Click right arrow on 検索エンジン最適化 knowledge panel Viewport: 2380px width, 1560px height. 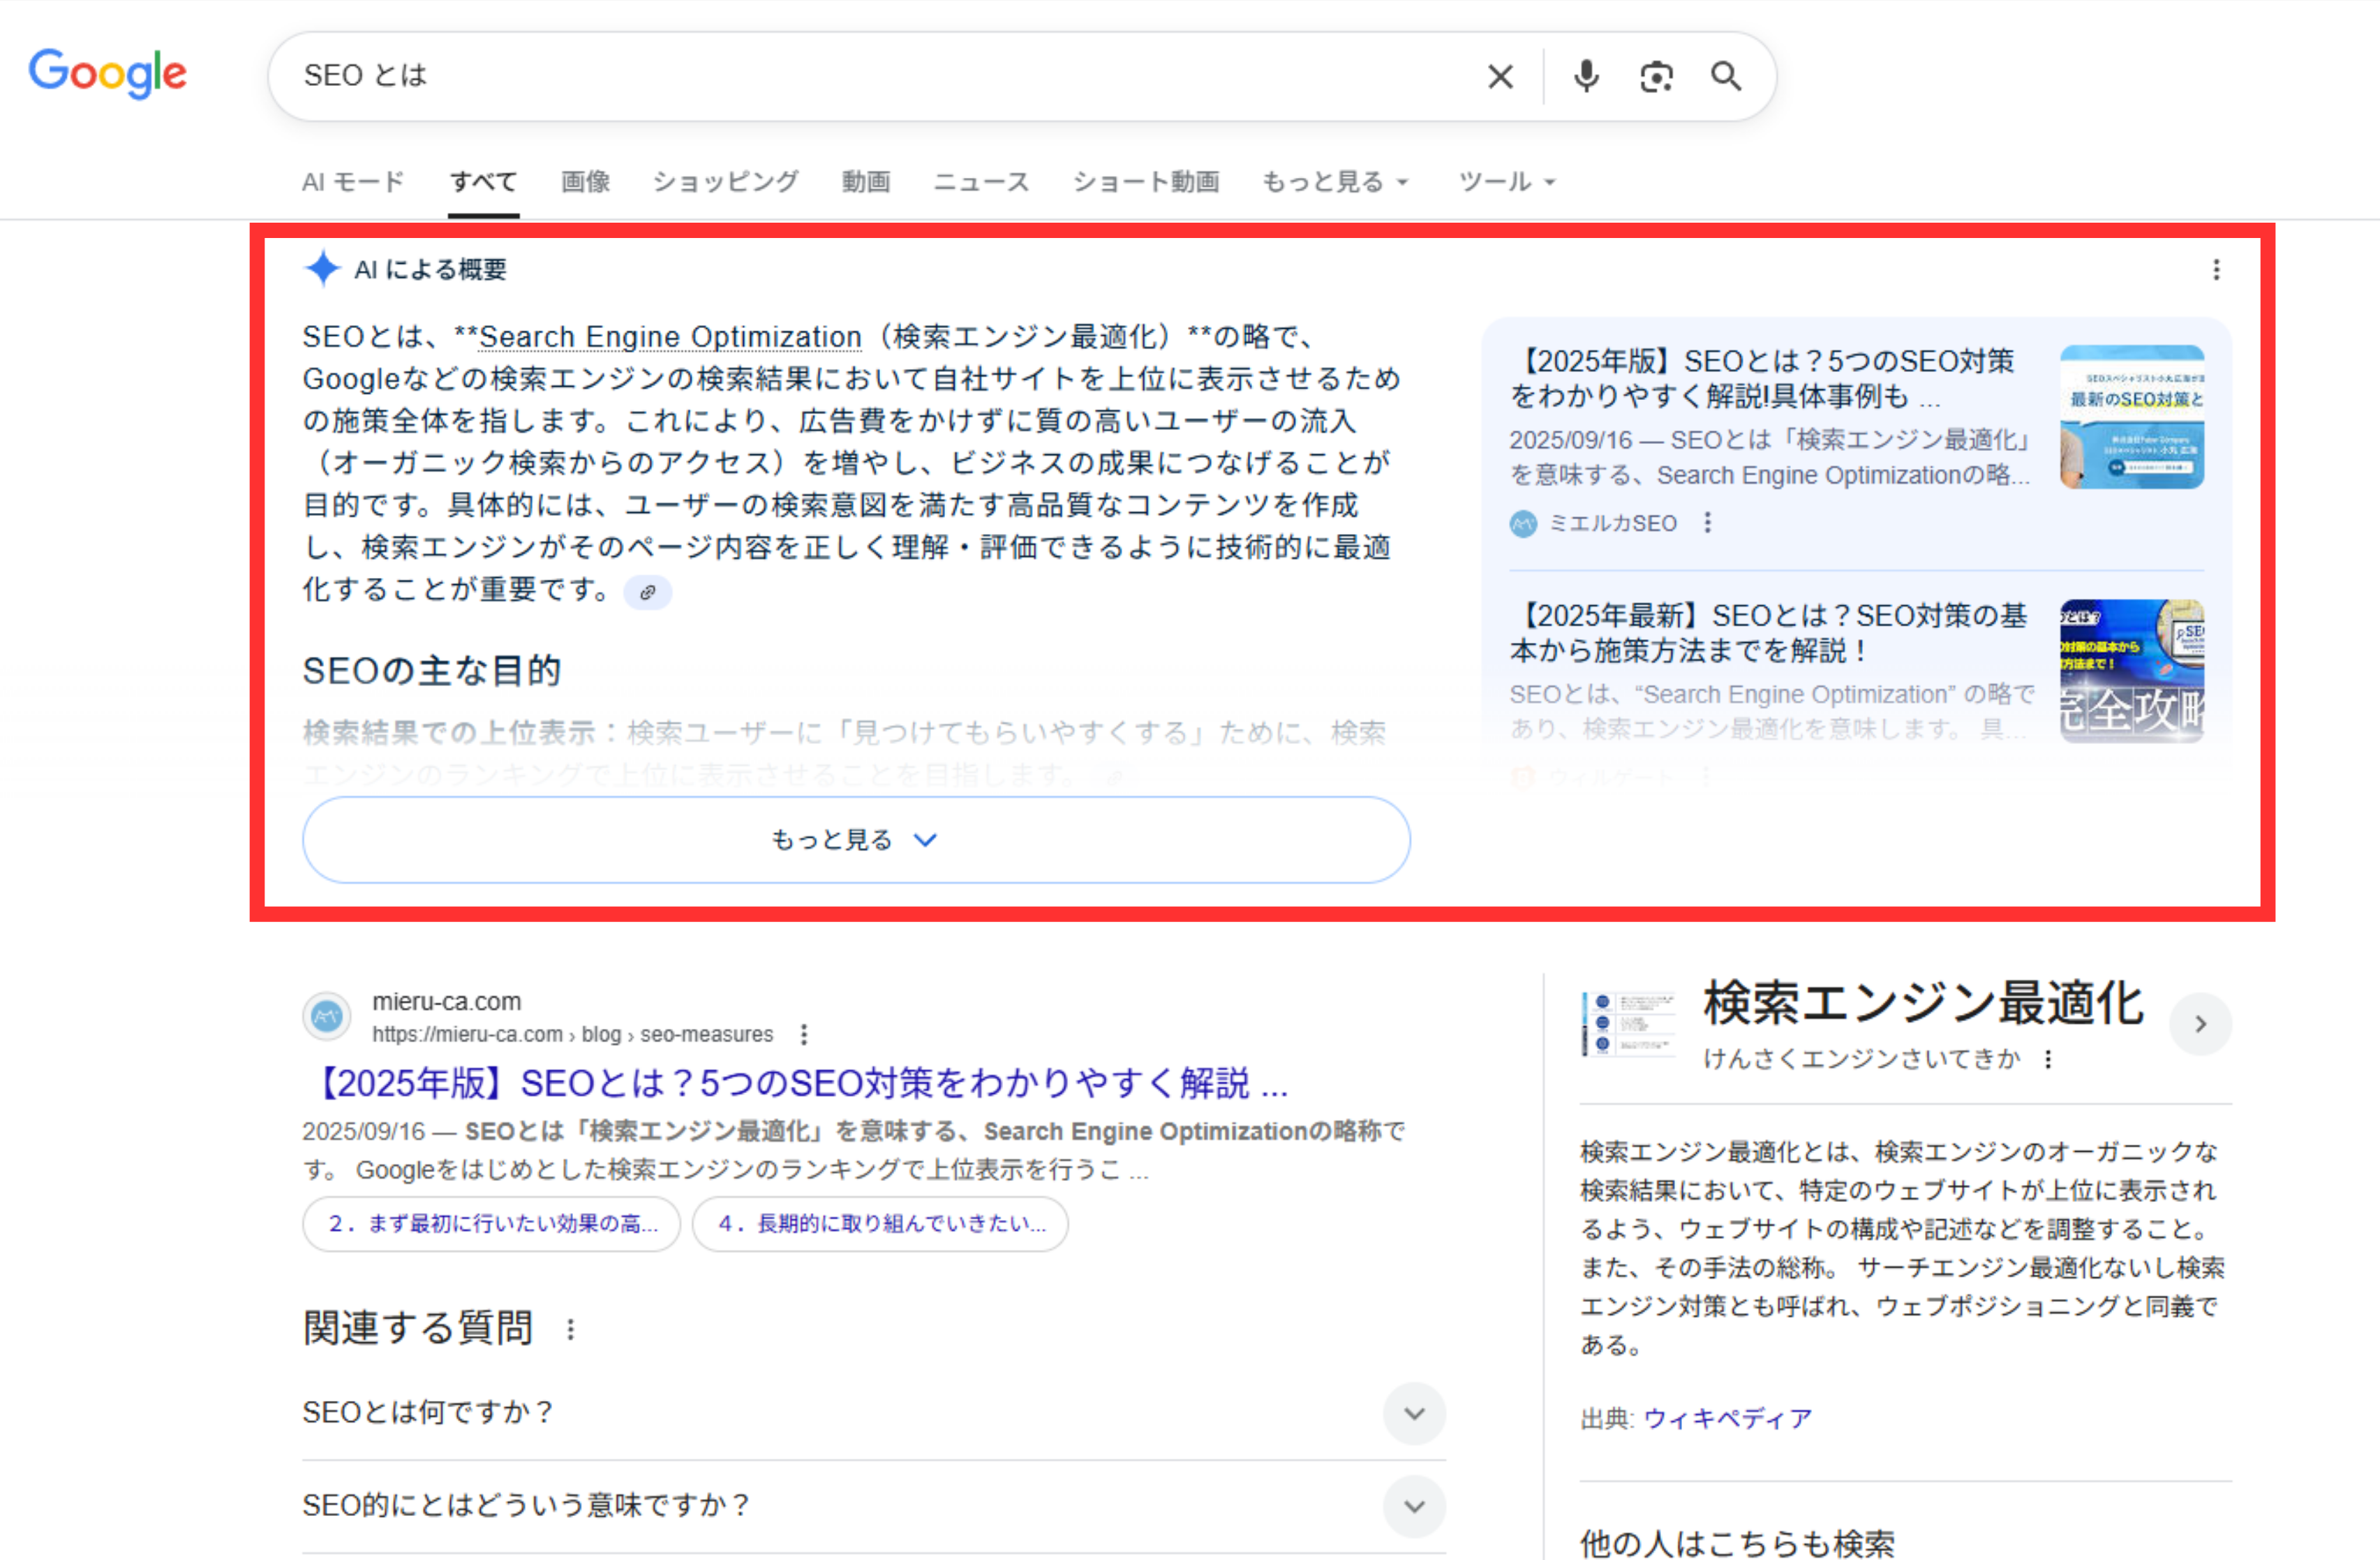point(2200,1024)
